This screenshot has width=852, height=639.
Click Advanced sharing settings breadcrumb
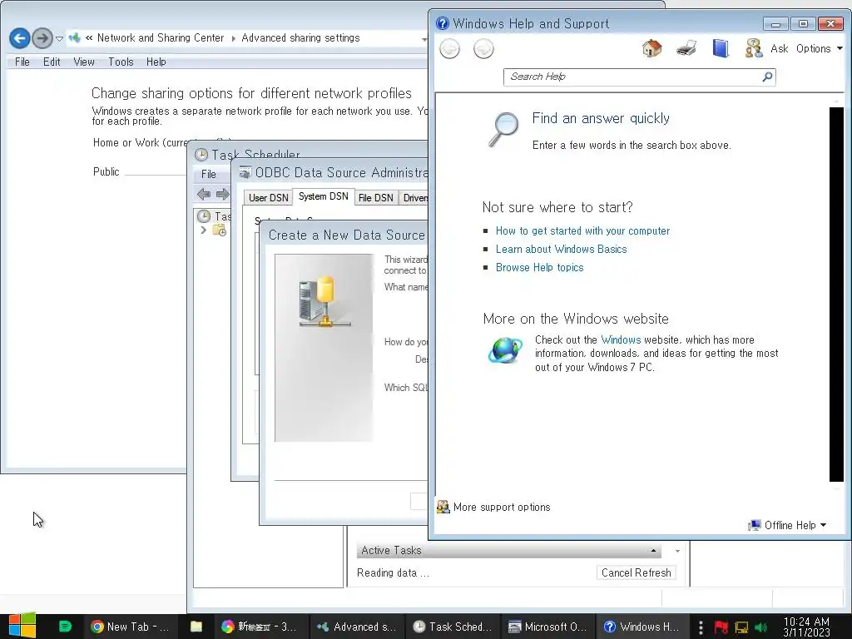tap(300, 38)
